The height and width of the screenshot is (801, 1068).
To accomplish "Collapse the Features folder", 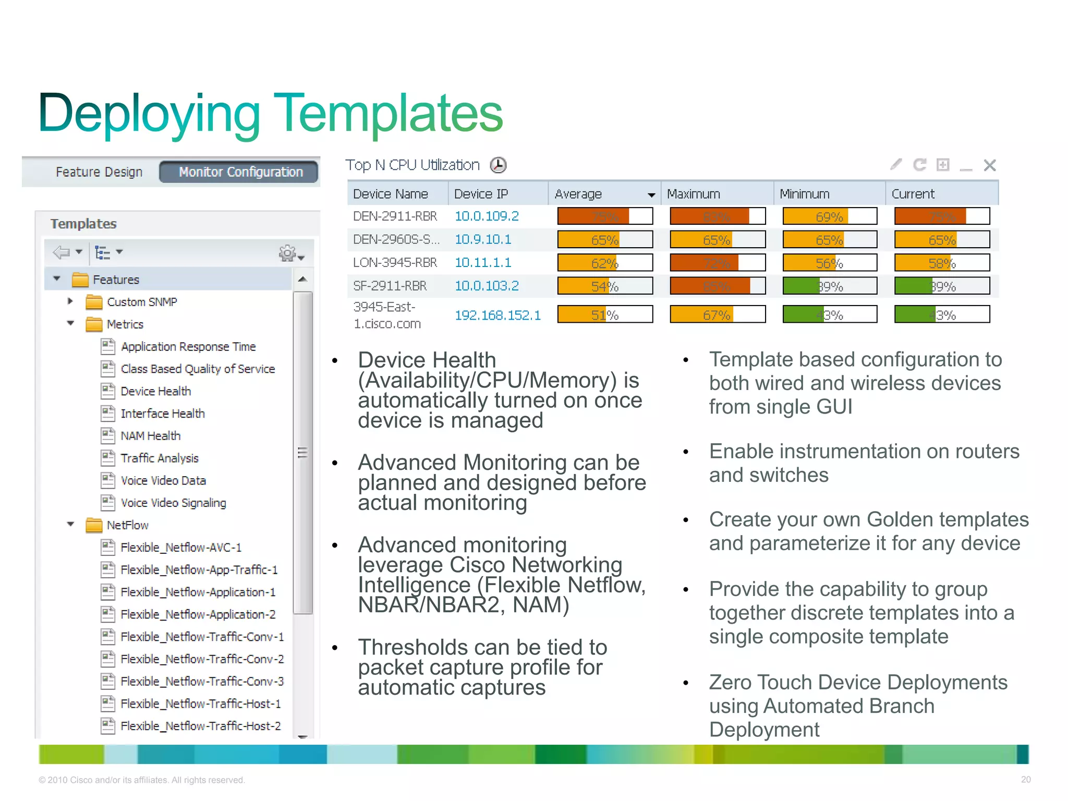I will (x=57, y=279).
